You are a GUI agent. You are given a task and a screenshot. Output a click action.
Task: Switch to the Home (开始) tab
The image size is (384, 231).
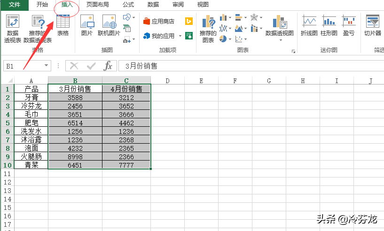42,5
